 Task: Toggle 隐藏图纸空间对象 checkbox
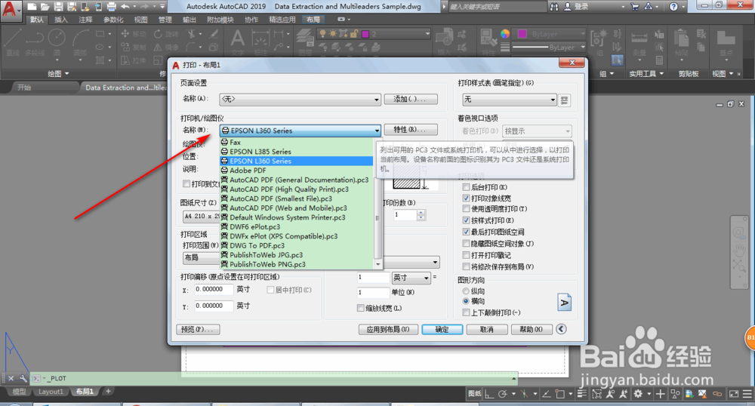466,244
